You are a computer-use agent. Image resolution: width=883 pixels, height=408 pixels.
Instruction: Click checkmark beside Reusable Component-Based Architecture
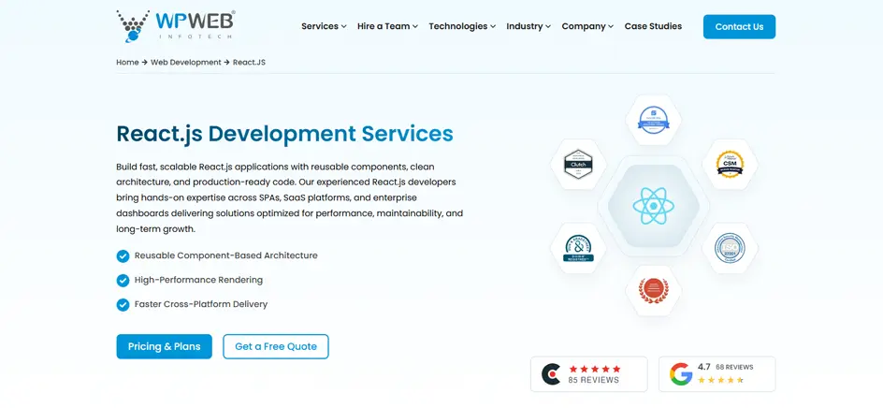pos(123,255)
